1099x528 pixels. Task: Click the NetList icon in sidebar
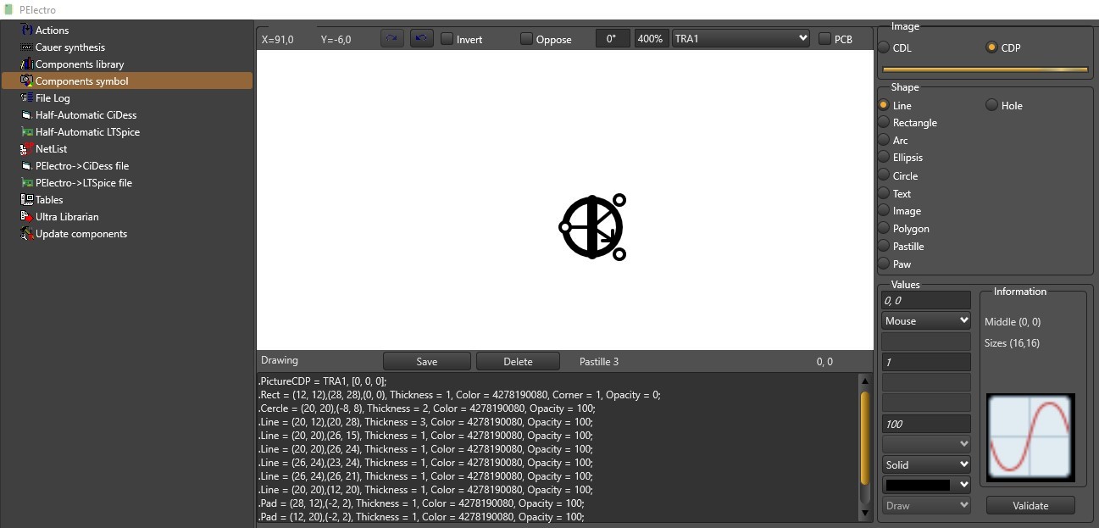tap(27, 149)
